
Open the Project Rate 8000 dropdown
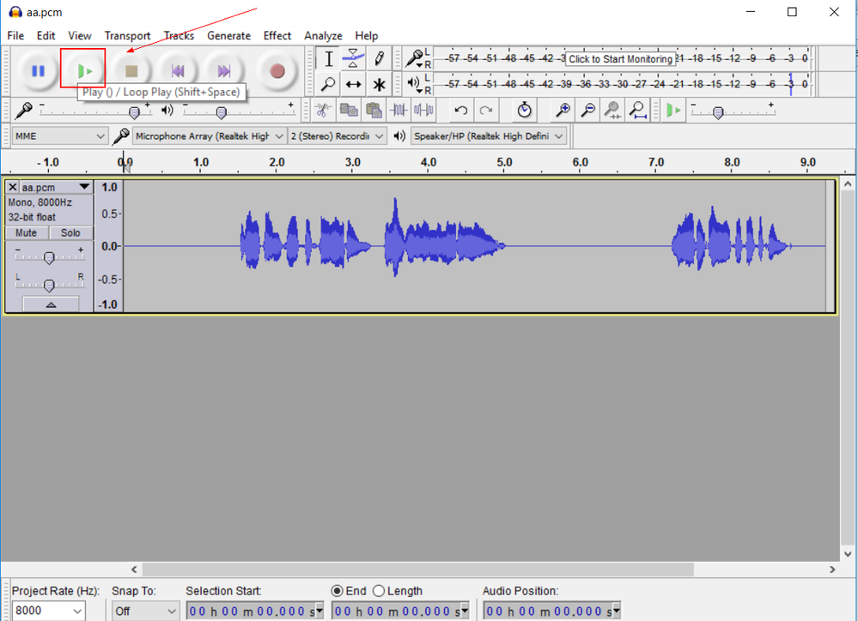(48, 611)
